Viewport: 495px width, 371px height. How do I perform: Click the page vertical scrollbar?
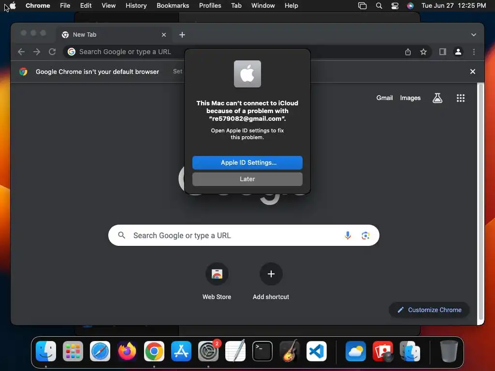click(x=480, y=202)
